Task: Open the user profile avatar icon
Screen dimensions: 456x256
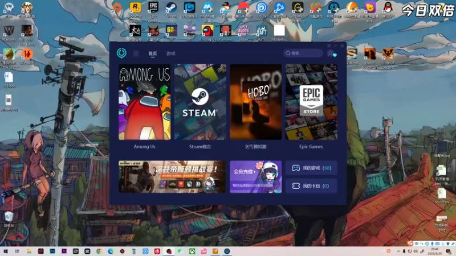Action: [331, 53]
